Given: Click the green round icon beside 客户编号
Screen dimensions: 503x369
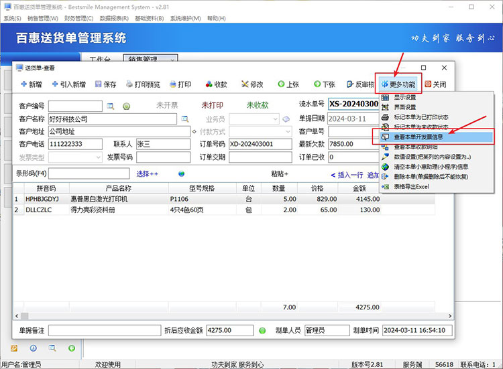Looking at the screenshot, I should click(x=126, y=106).
